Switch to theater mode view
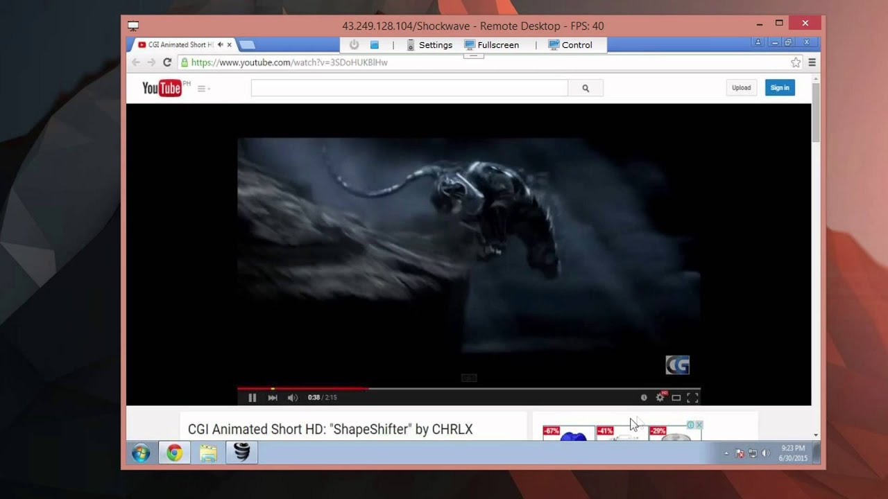 [x=676, y=398]
